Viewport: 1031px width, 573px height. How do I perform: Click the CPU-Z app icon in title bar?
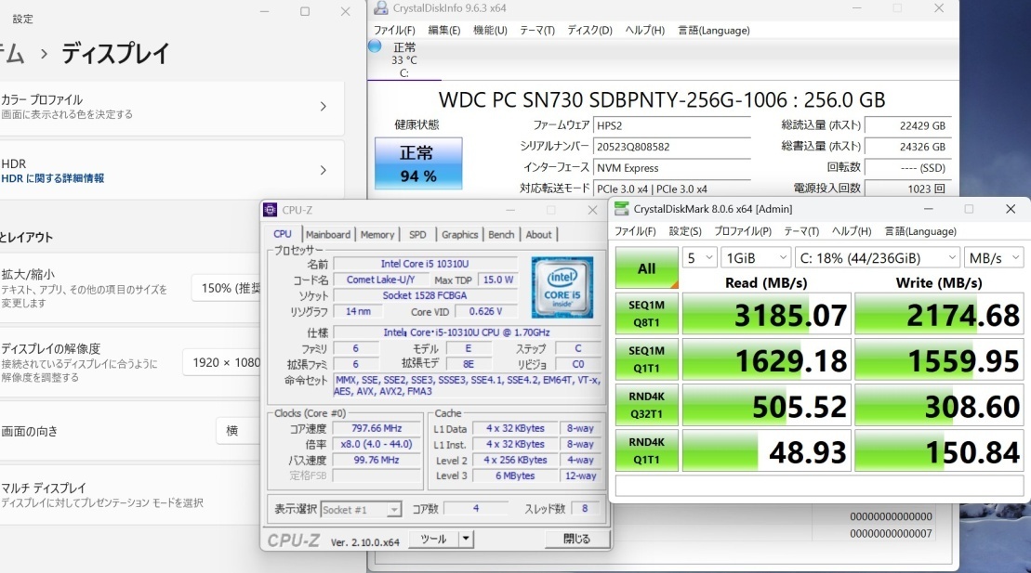tap(271, 210)
